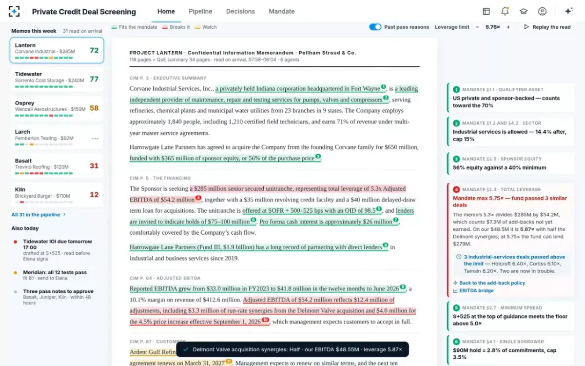Click the 5.75× leverage limit value
Screen dimensions: 585x366
pyautogui.click(x=493, y=27)
